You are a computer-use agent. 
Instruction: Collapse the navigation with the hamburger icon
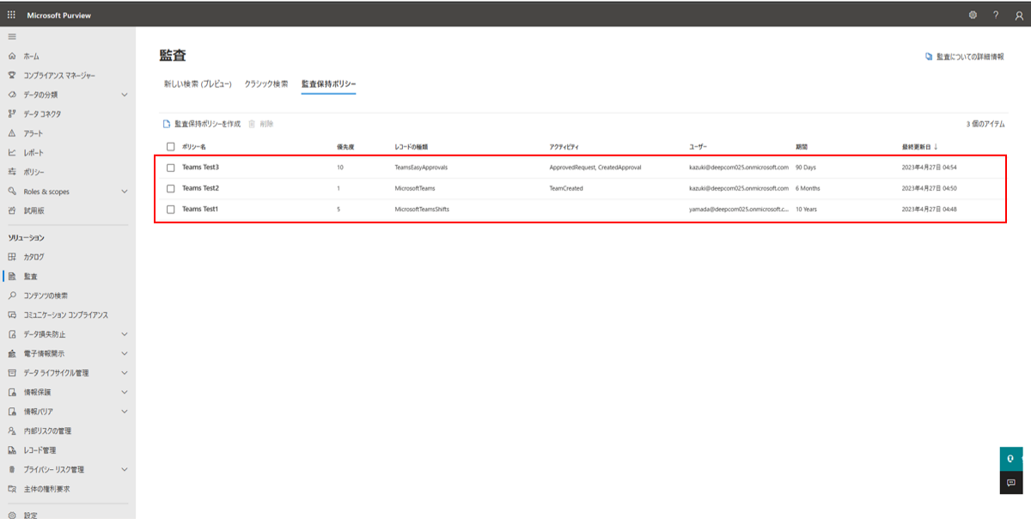click(12, 36)
